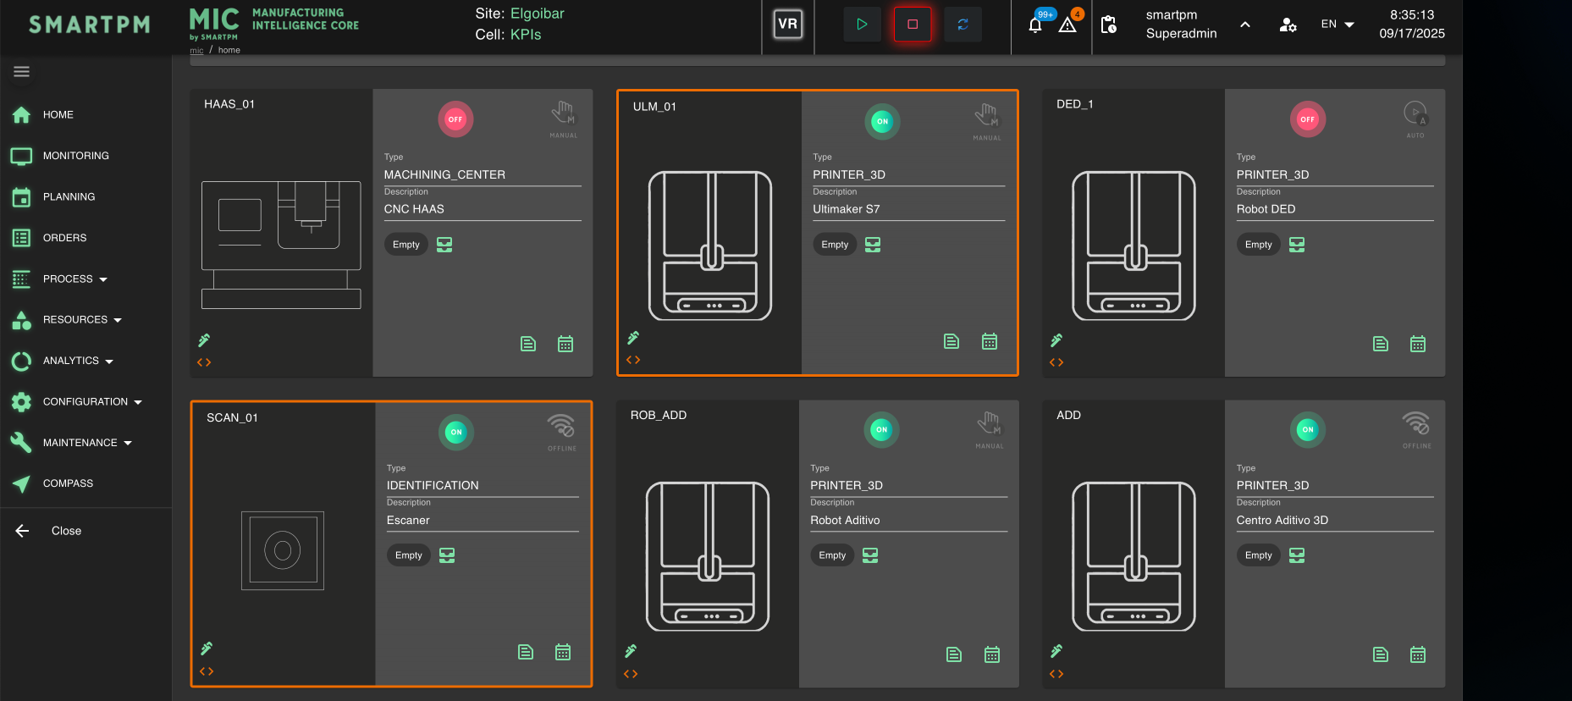
Task: Toggle the ULM_01 ON power switch
Action: click(882, 121)
